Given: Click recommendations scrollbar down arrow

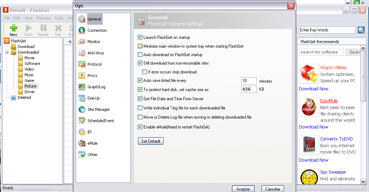Looking at the screenshot, I should (x=363, y=181).
